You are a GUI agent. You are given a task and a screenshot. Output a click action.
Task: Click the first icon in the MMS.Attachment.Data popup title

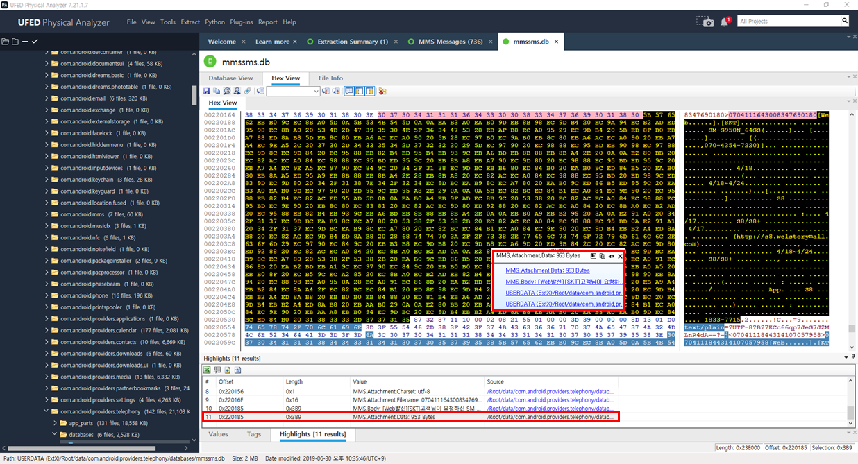tap(594, 256)
